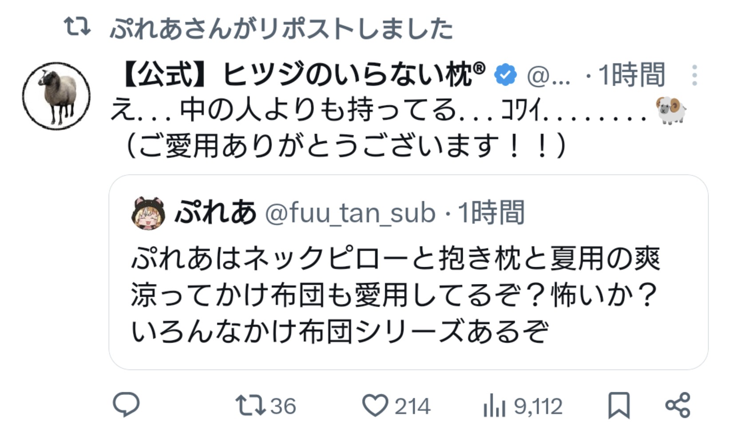Screen dimensions: 730x426
Task: Open 【公式】ヒツジのいらない枕 profile name
Action: tap(302, 75)
